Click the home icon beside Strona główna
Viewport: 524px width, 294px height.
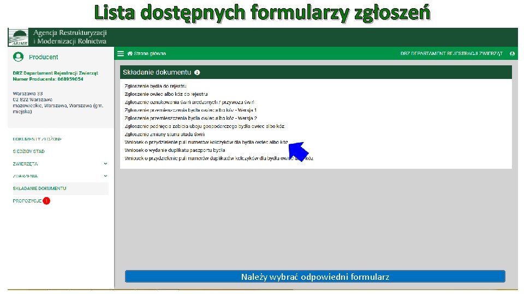130,53
